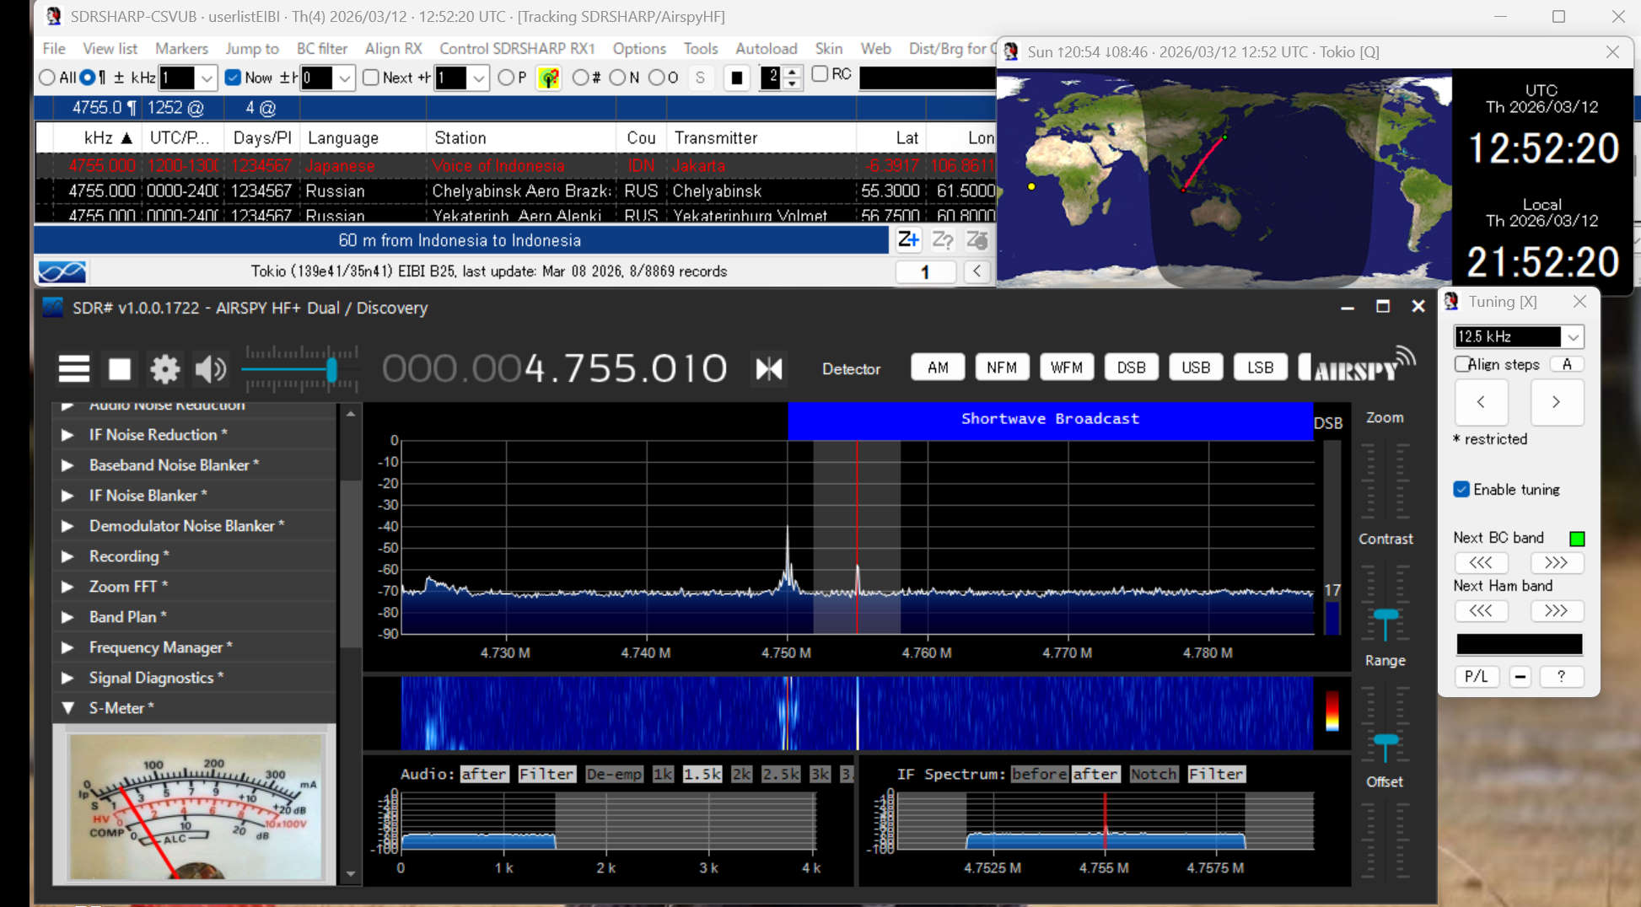Open the SDR# hamburger menu
Screen dimensions: 1641x907
coord(73,368)
